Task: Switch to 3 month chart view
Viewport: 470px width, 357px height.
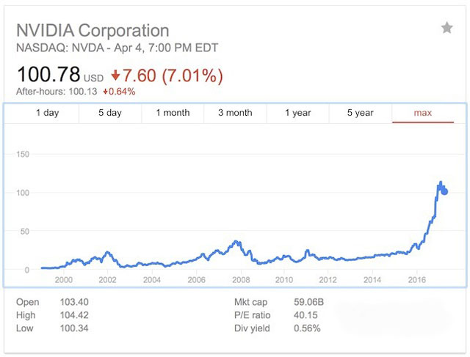Action: point(235,113)
